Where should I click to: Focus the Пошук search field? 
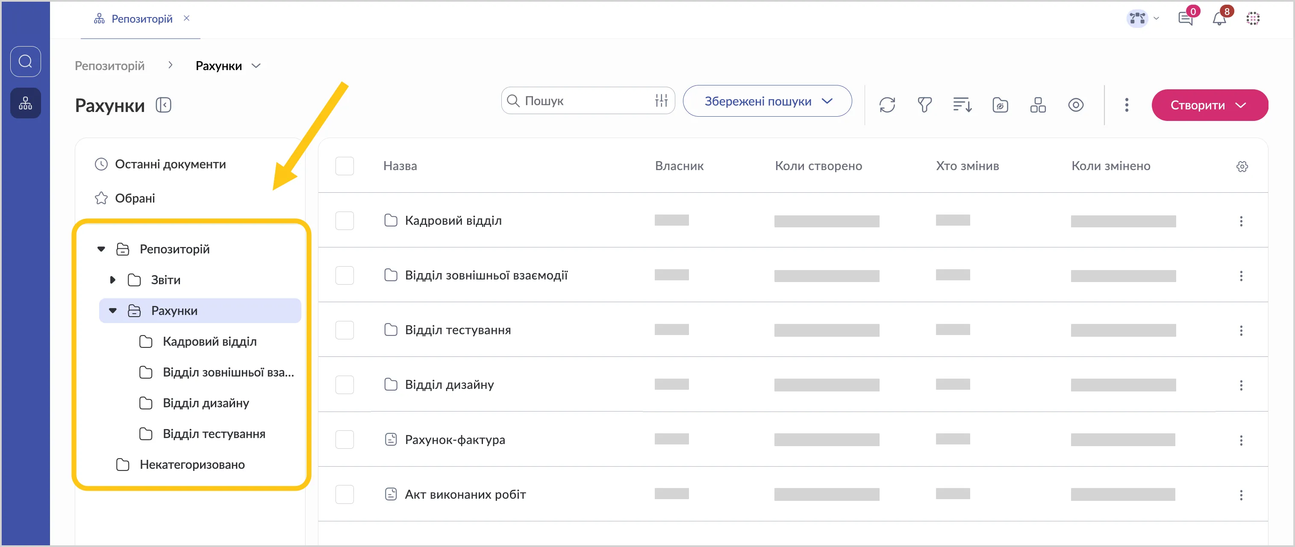click(x=583, y=101)
